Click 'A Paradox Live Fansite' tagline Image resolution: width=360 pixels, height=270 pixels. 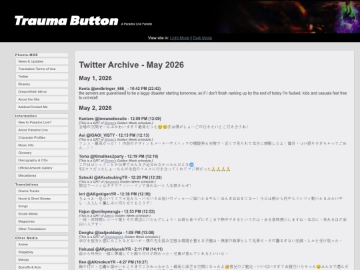click(x=137, y=24)
